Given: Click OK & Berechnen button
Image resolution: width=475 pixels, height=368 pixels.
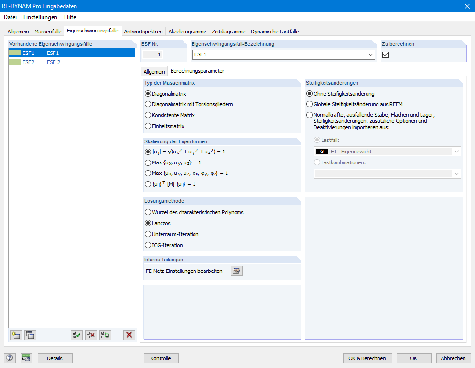Looking at the screenshot, I should point(367,358).
